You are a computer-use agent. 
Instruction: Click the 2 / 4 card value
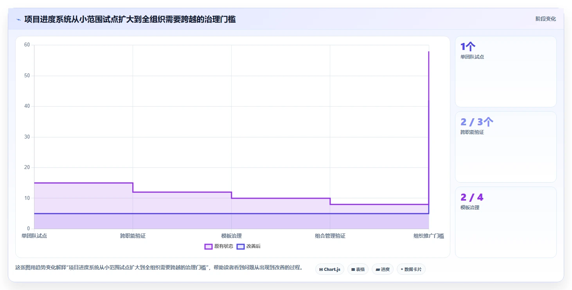tap(472, 197)
